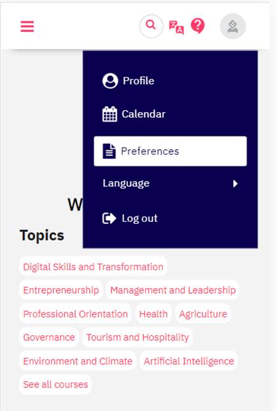Expand the Language submenu arrow
277x411 pixels.
pyautogui.click(x=236, y=184)
